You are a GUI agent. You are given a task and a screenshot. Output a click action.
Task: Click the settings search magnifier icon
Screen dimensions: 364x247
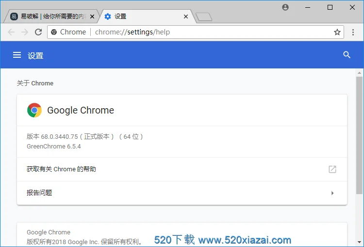[347, 55]
